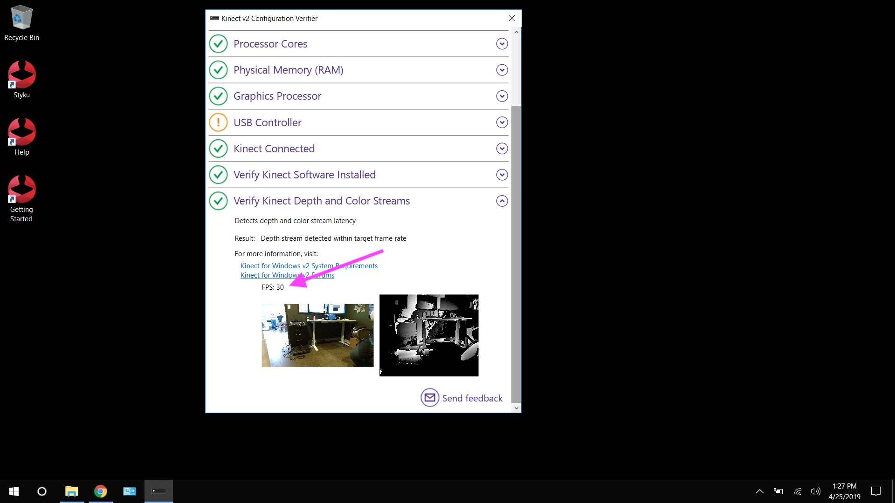This screenshot has width=895, height=503.
Task: Click the color stream preview thumbnail
Action: [317, 335]
